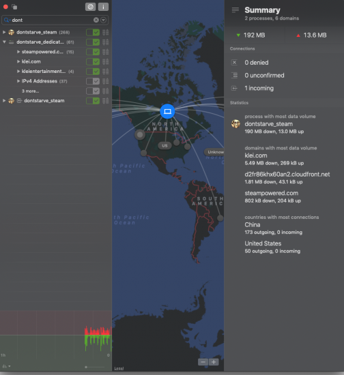This screenshot has height=375, width=344.
Task: Select China in countries with most connections
Action: 253,224
